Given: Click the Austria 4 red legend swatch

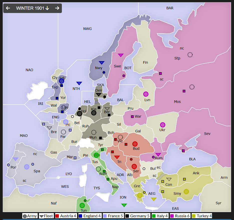Looking at the screenshot, I should (x=57, y=216).
